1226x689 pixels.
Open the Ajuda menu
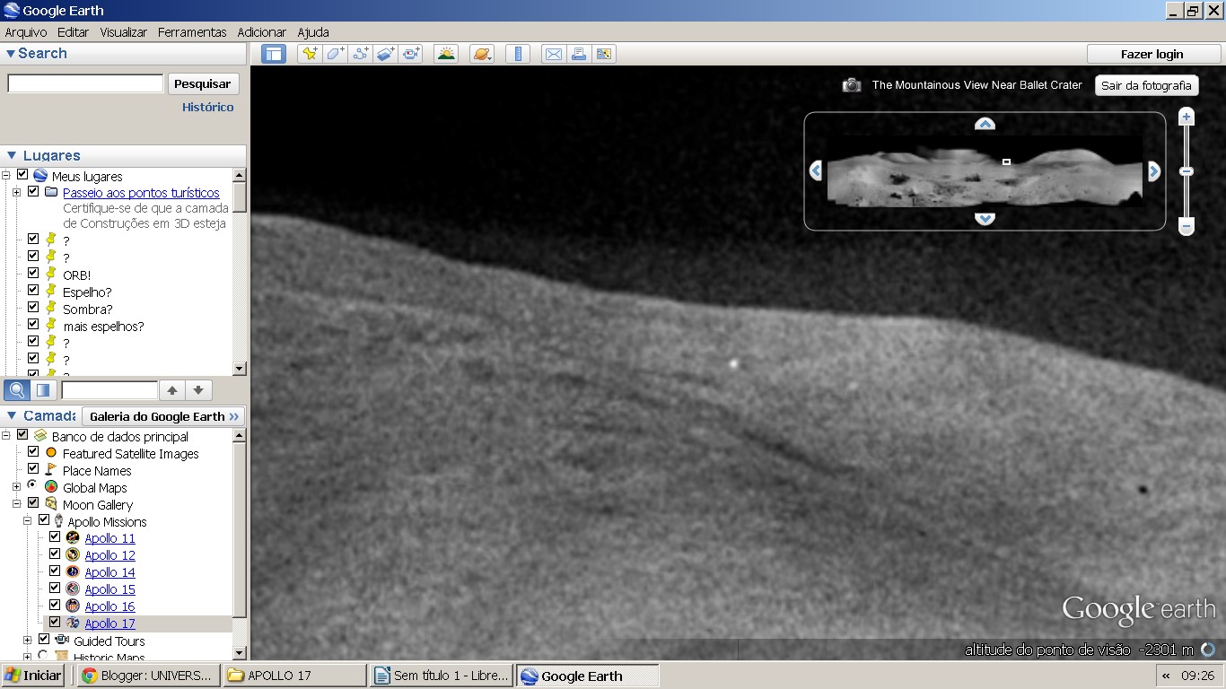click(313, 32)
